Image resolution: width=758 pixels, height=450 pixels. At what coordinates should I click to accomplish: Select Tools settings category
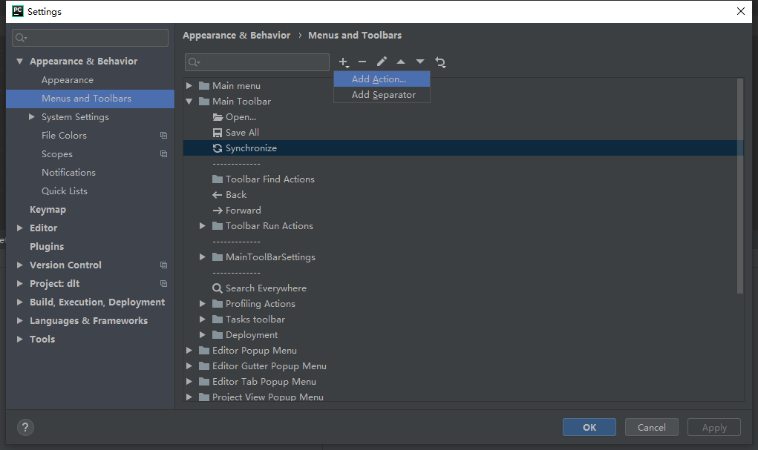42,340
